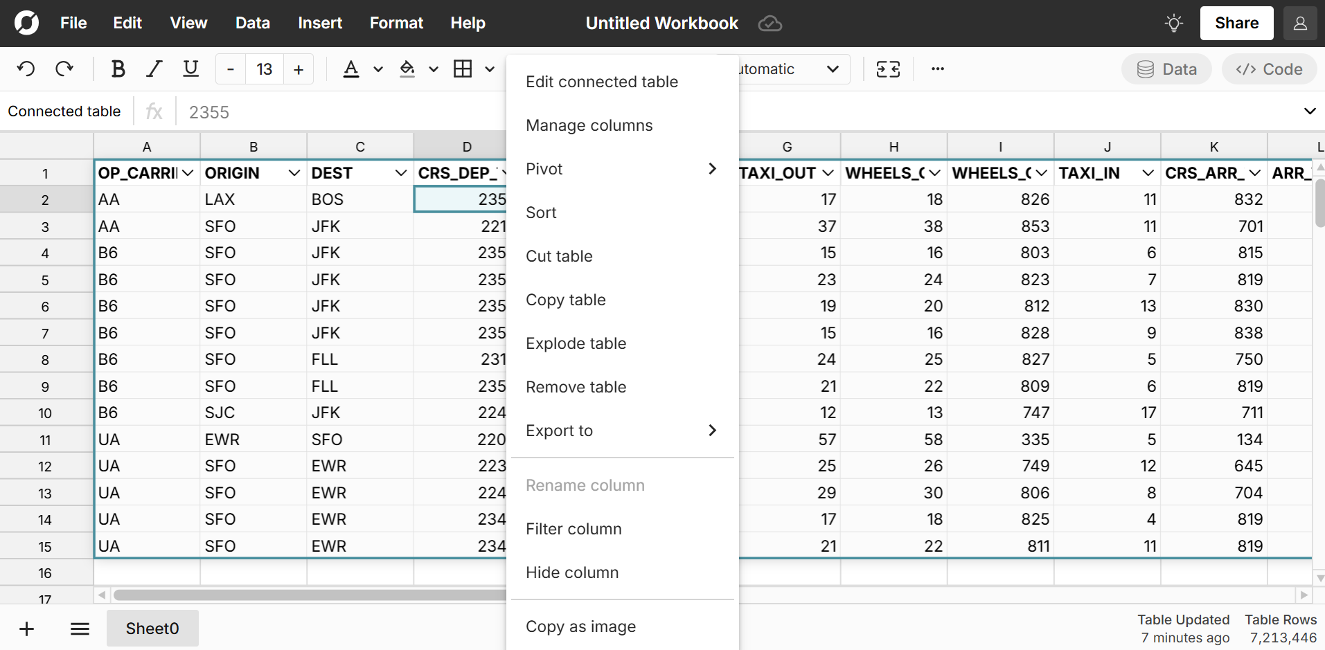This screenshot has height=650, width=1325.
Task: Click the undo arrow icon
Action: [x=26, y=69]
